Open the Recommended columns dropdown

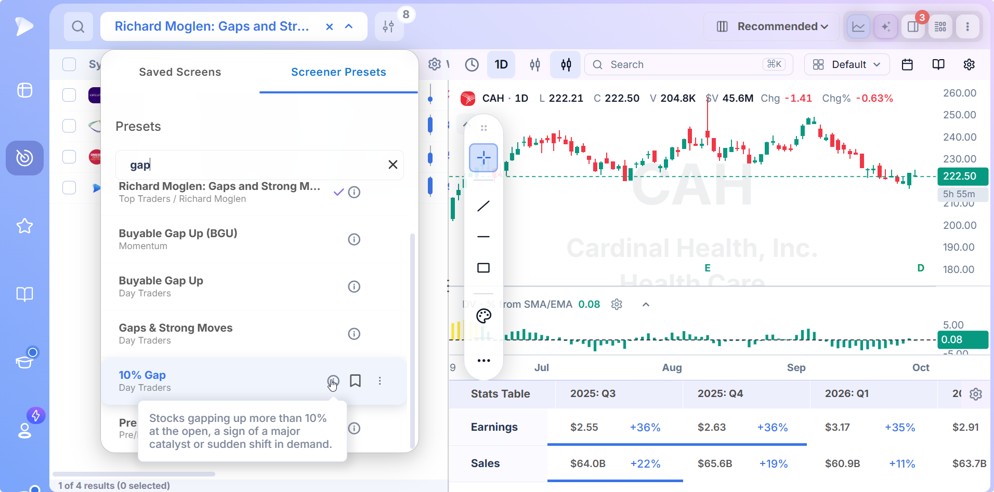pyautogui.click(x=771, y=26)
